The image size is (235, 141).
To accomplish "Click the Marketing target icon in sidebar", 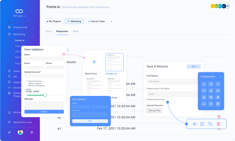I will pyautogui.click(x=9, y=34).
